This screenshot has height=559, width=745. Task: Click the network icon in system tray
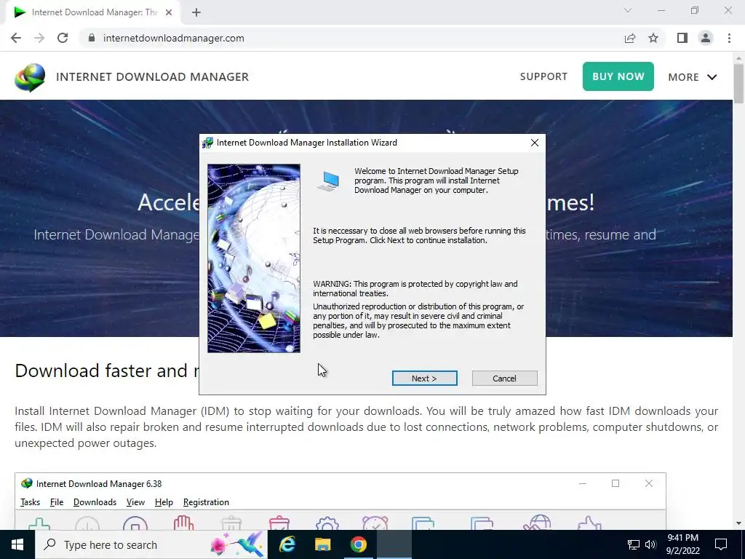coord(634,544)
